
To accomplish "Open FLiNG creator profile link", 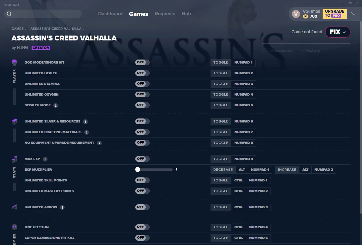I will (23, 48).
